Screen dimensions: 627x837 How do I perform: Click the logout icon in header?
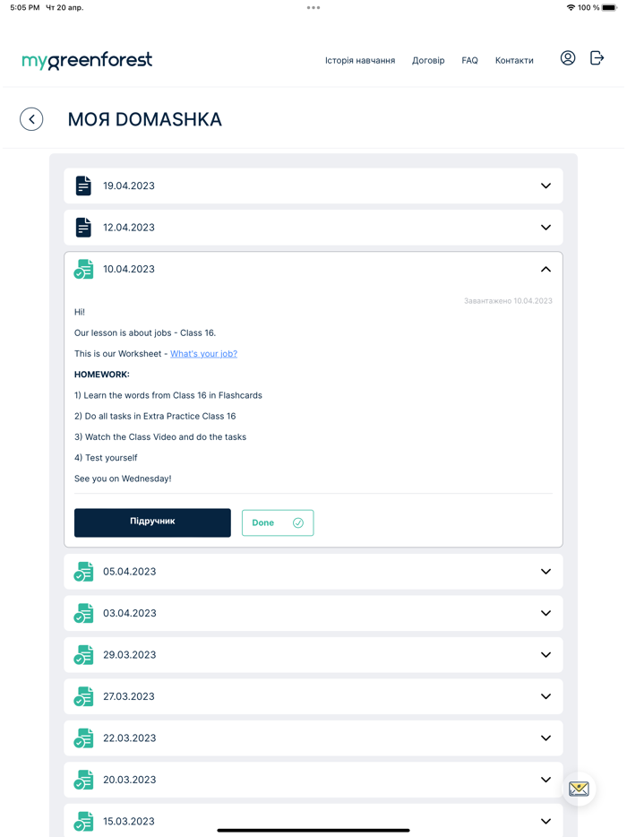click(x=597, y=57)
